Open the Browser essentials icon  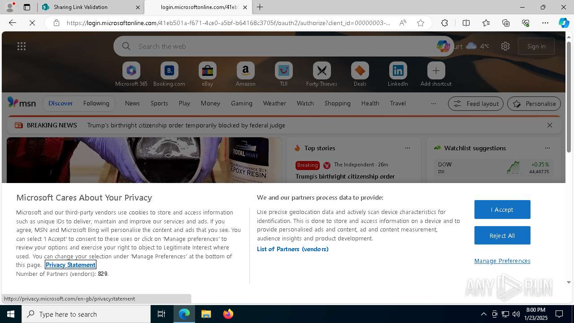click(x=526, y=23)
